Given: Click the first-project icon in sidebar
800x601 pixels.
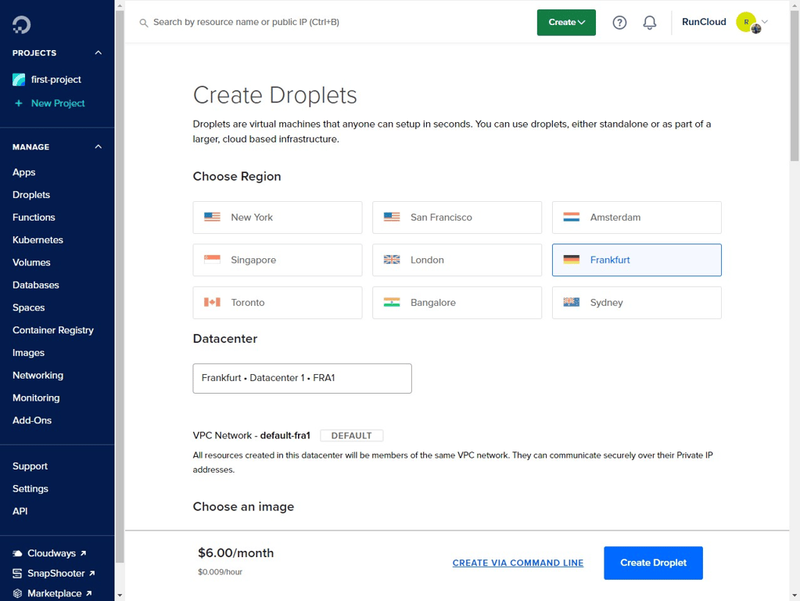Looking at the screenshot, I should [x=19, y=80].
